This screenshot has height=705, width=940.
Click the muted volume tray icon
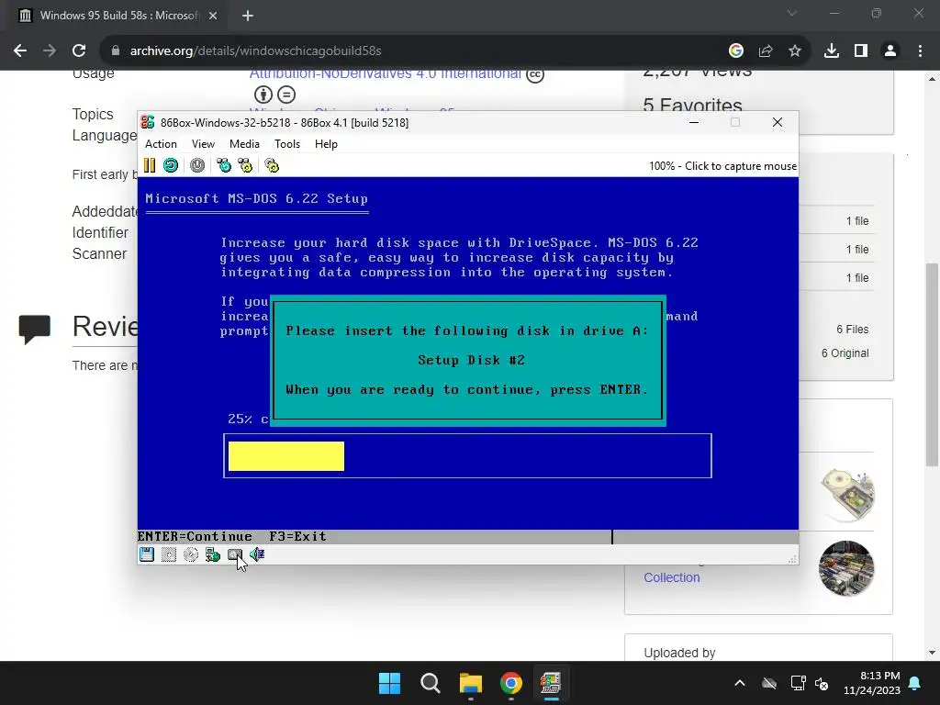pos(822,683)
